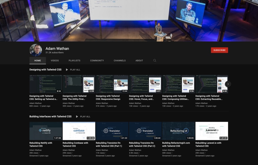
Task: Click Adam Wathan under Responsive Design video
Action: [102, 103]
